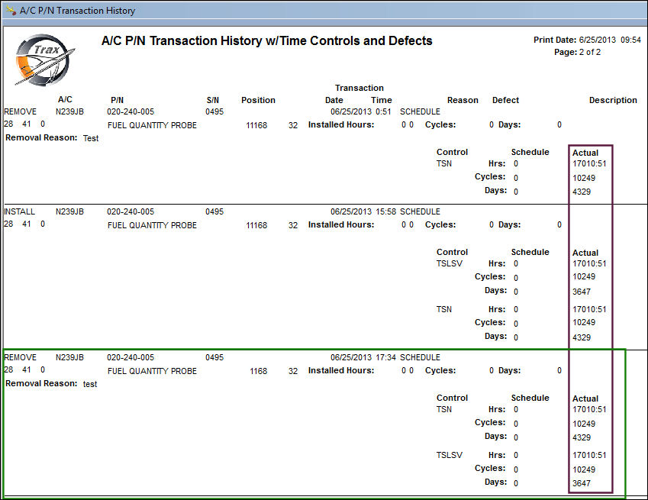Screen dimensions: 648x500
Task: Click the capitalized 'Test' removal reason value
Action: [91, 138]
